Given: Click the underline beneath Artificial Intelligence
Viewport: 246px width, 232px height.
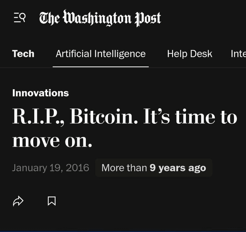Looking at the screenshot, I should 101,67.
